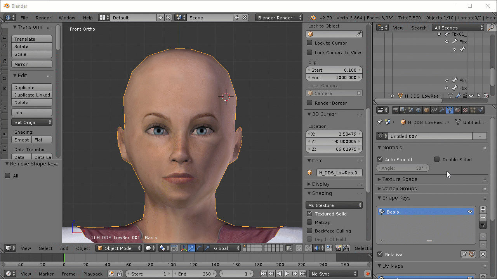
Task: Click the Blender logo splash icon
Action: [x=313, y=18]
